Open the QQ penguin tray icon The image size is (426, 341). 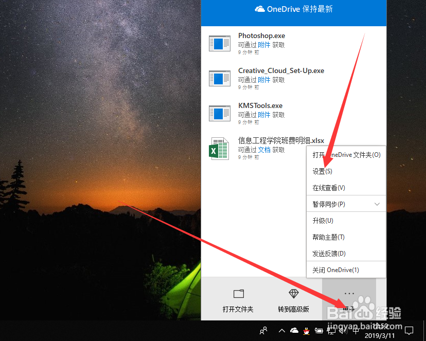[307, 331]
